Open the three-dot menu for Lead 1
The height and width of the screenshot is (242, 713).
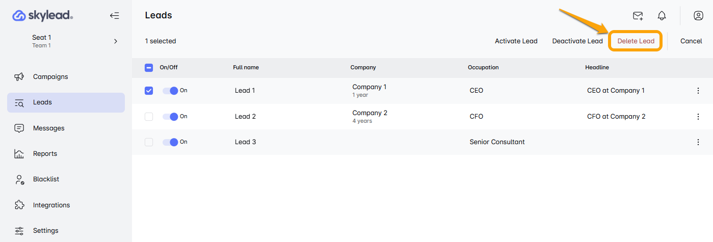click(698, 91)
